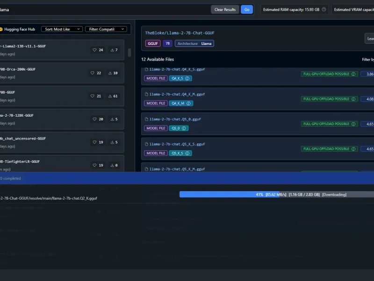This screenshot has width=374, height=281.
Task: Select llama-2-7b-chat.Q5_K_M.gguf file
Action: [x=258, y=168]
